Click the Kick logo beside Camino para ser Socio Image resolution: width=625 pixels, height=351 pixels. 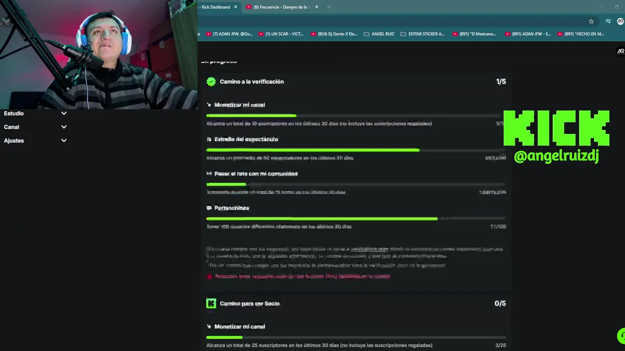[x=211, y=304]
